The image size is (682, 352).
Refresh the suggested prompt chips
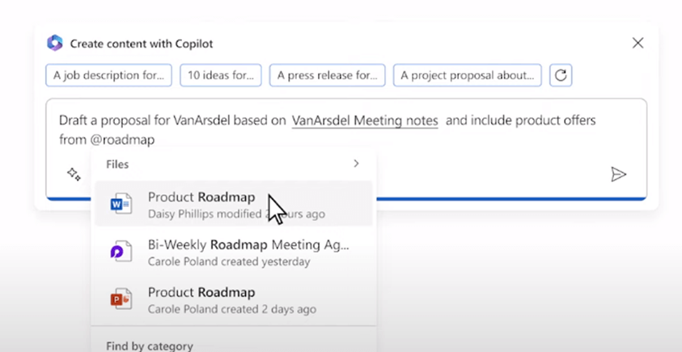coord(561,75)
